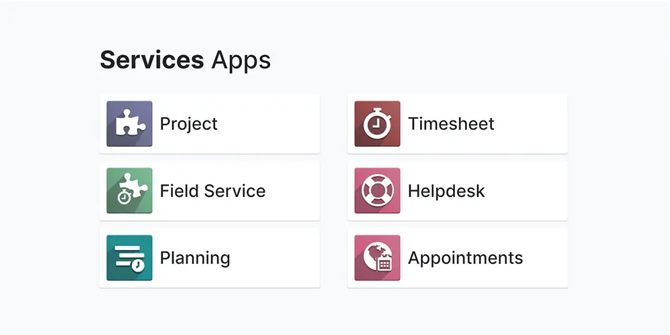Choose the "Helpdesk" text label

click(x=446, y=191)
